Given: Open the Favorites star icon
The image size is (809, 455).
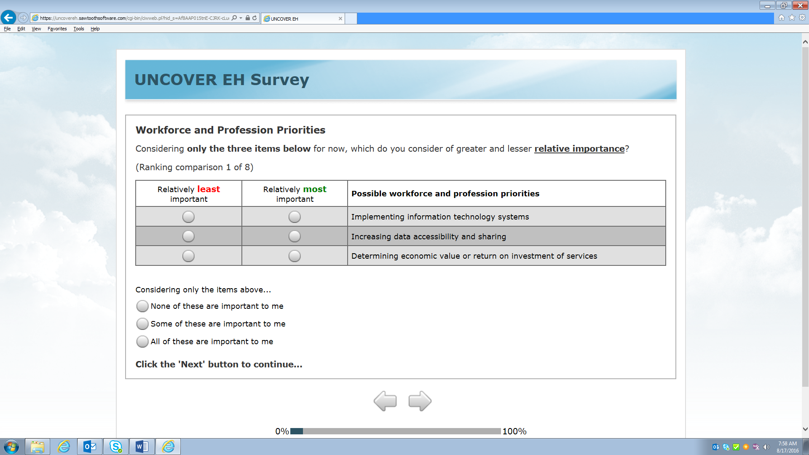Looking at the screenshot, I should [x=792, y=18].
